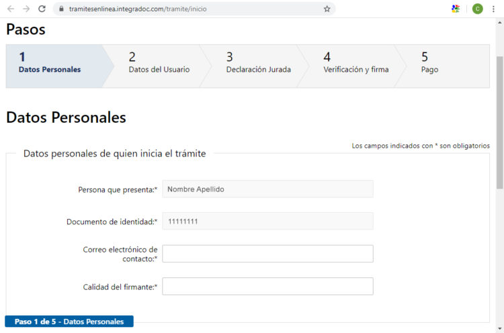Click 'Datos personales de quien inicia el trámite' legend
504x333 pixels.
(115, 154)
